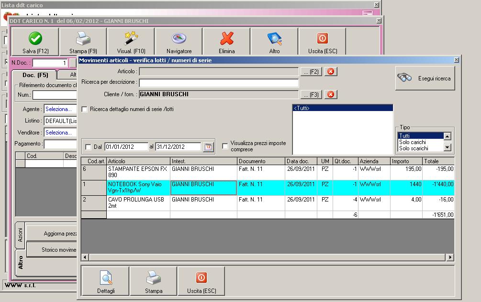Image resolution: width=481 pixels, height=302 pixels.
Task: Click Uscita (ESC) in DDT Carico toolbar
Action: click(x=323, y=42)
